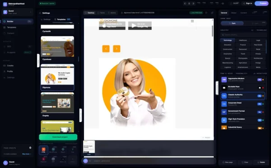Choose HTML export format

click(43, 150)
